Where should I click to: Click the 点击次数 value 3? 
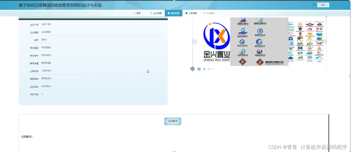pyautogui.click(x=42, y=94)
